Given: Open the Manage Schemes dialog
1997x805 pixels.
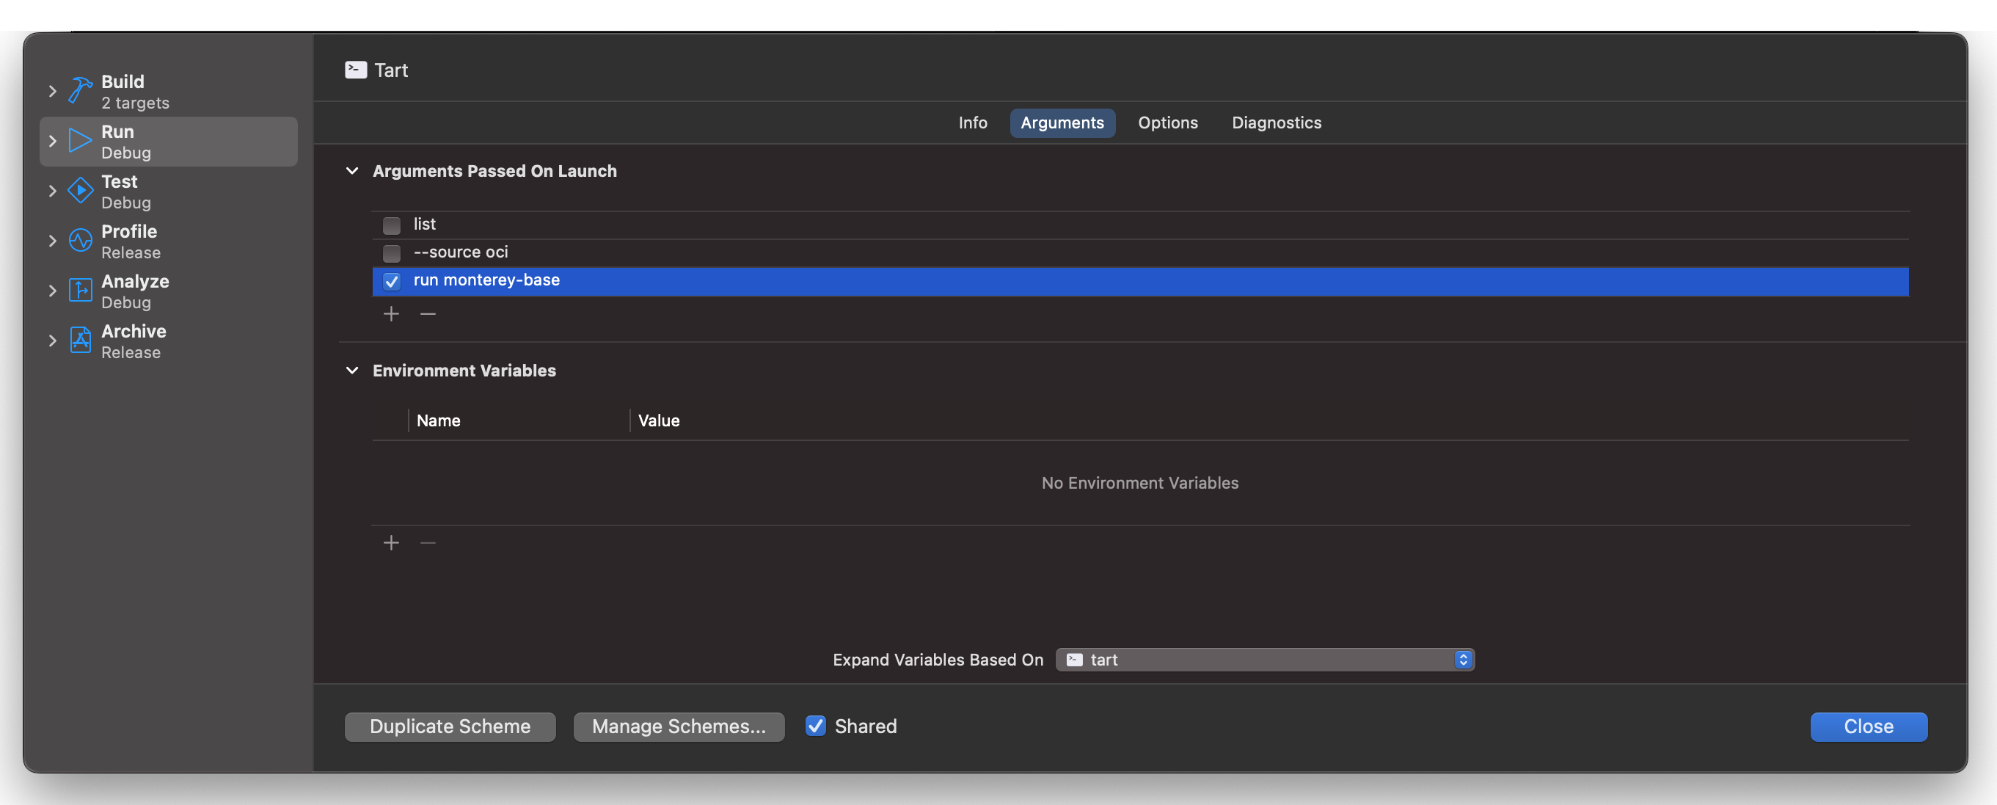Looking at the screenshot, I should click(x=678, y=726).
